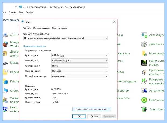Click the Формат: Русский (Россия) label
The height and width of the screenshot is (123, 167).
point(37,34)
